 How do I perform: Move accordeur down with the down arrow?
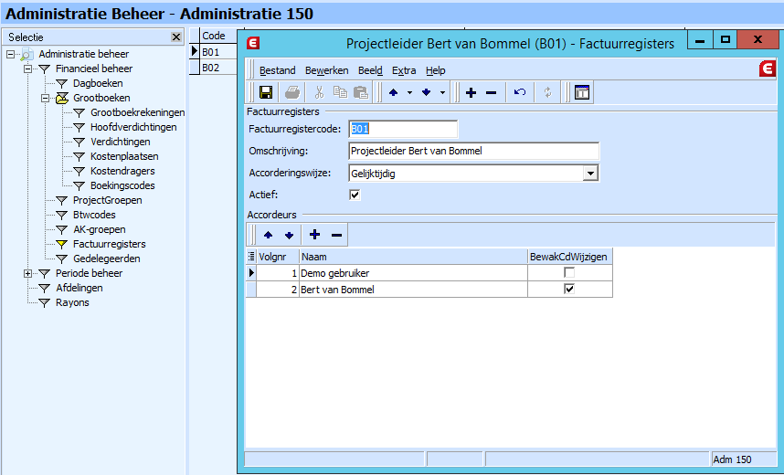click(x=289, y=236)
